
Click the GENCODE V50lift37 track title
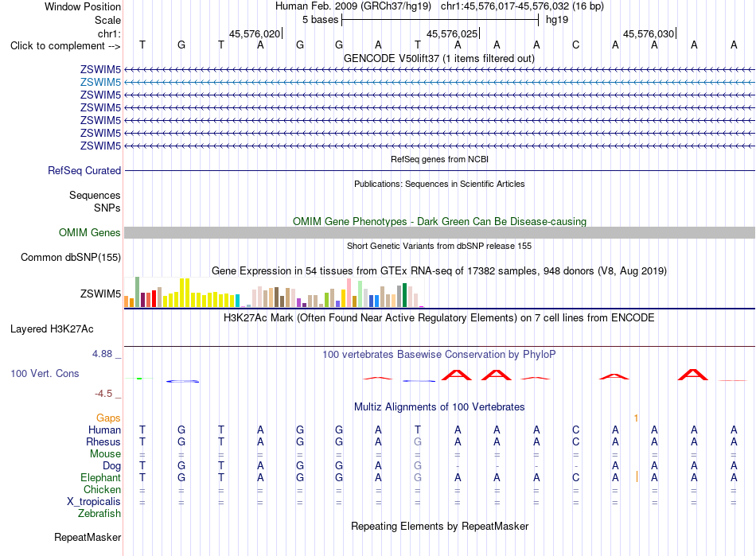coord(439,59)
